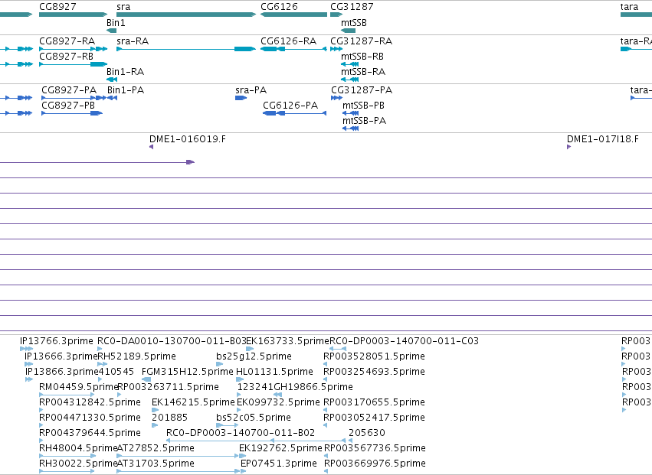Click the Bin1-PA protein feature
The image size is (652, 475).
click(x=113, y=98)
